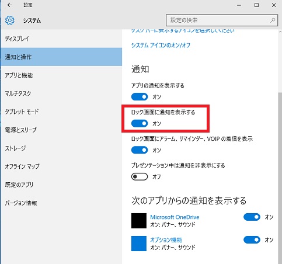Maximize the settings window
282x264 pixels.
click(256, 5)
